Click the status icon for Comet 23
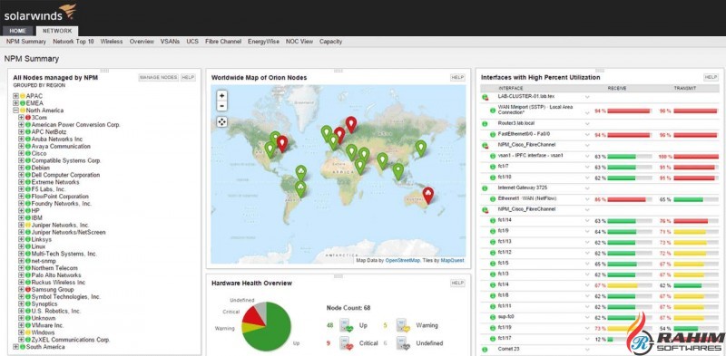 [486, 350]
